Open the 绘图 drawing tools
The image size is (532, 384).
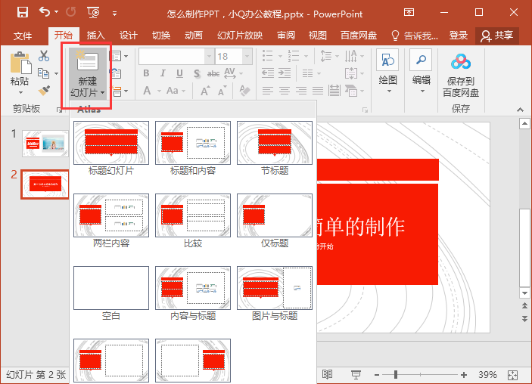(387, 73)
